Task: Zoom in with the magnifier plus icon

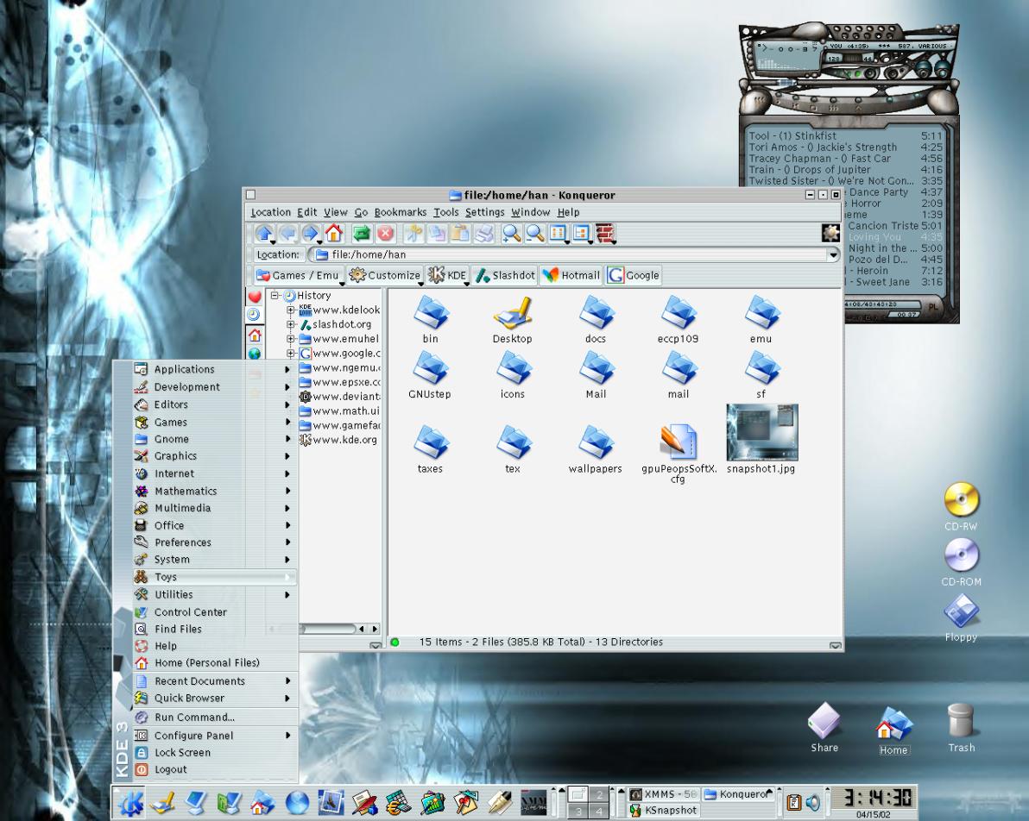Action: point(511,233)
